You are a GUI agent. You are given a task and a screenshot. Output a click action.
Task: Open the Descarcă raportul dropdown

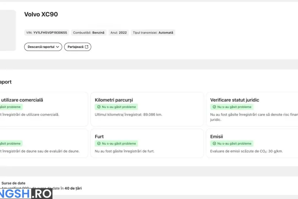(x=43, y=47)
